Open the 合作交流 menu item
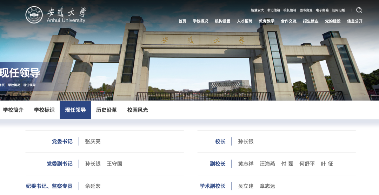 pyautogui.click(x=288, y=21)
